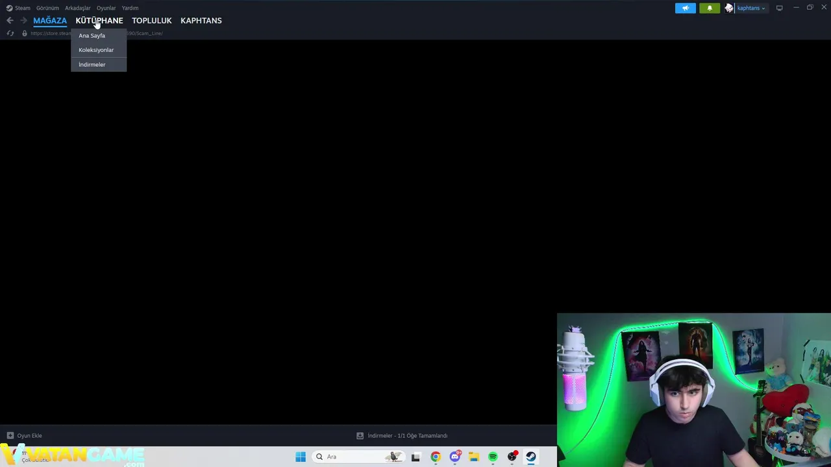Select Koleksiyonlar from the dropdown
Viewport: 831px width, 467px height.
point(99,50)
